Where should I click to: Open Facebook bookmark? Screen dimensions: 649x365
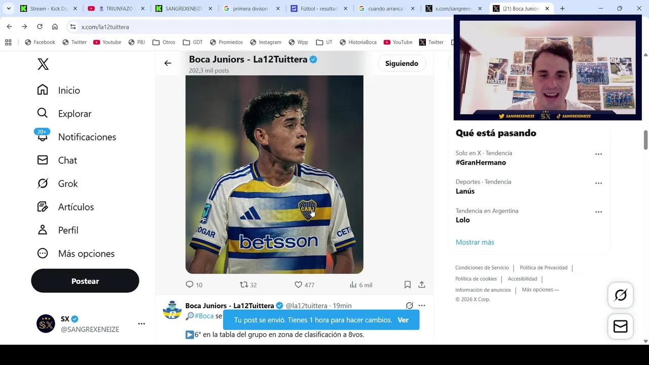40,42
